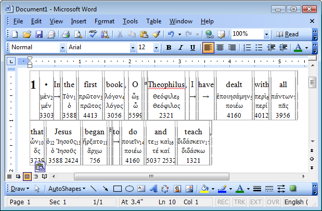Click the Paste clipboard icon in toolbar
Screen dimensions: 322x211
coord(144,34)
